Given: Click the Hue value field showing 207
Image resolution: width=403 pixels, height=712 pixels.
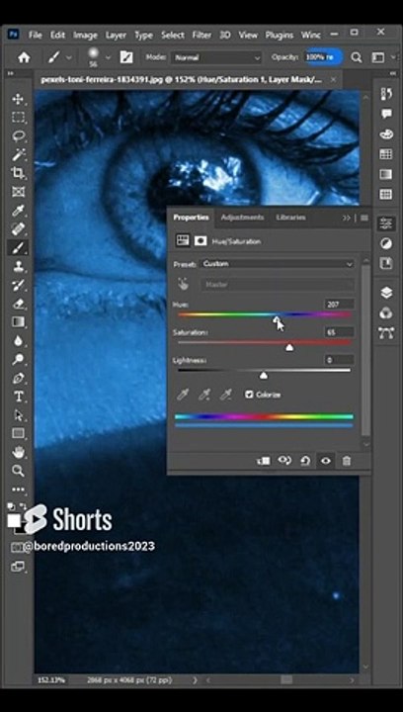Looking at the screenshot, I should point(339,305).
